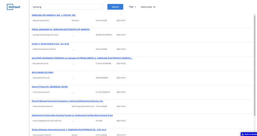Select Court of Appeals for the Sixth Circ
257x136 pixels.
coord(47,121)
